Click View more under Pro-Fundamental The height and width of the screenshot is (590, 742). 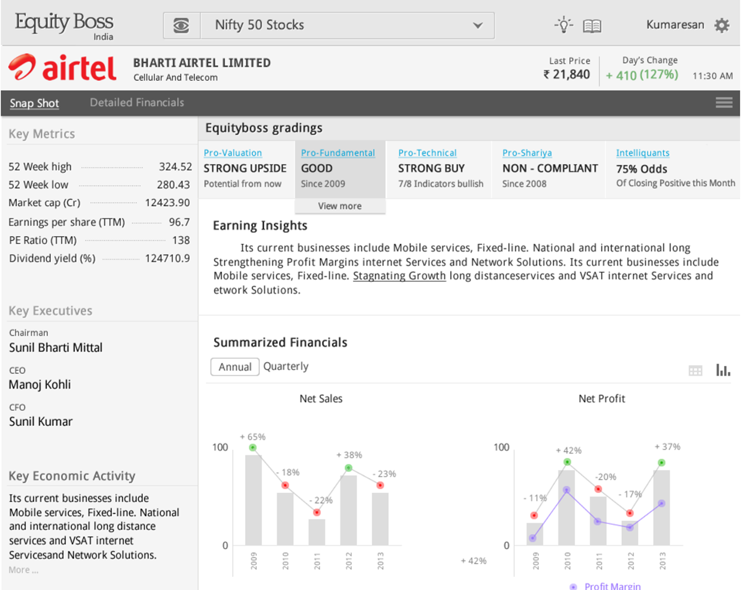tap(340, 206)
